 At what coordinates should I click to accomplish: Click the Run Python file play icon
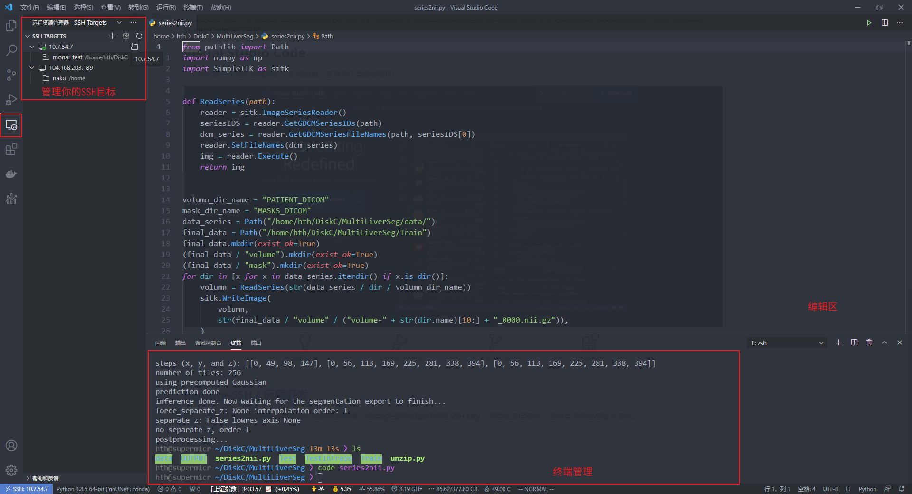point(869,23)
